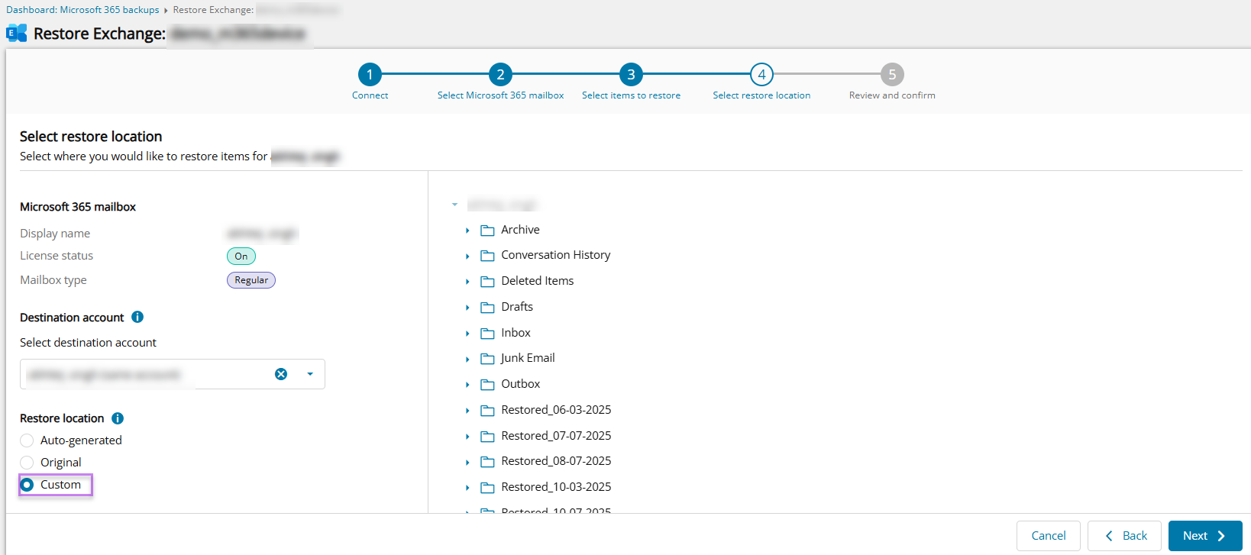Click the Destination account info icon
Image resolution: width=1251 pixels, height=555 pixels.
[x=137, y=317]
